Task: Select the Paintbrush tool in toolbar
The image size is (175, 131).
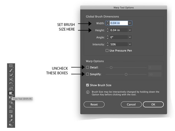Action: click(11, 70)
